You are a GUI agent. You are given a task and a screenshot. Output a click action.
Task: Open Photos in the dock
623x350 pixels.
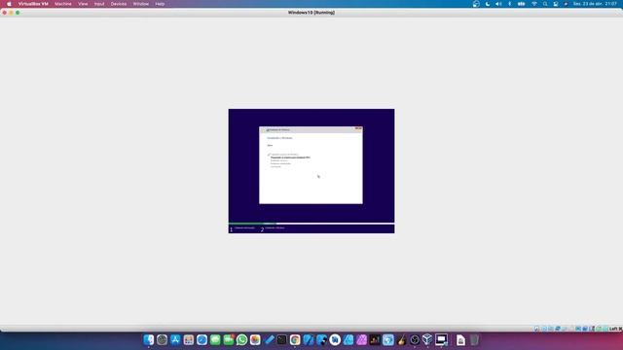[x=255, y=339]
